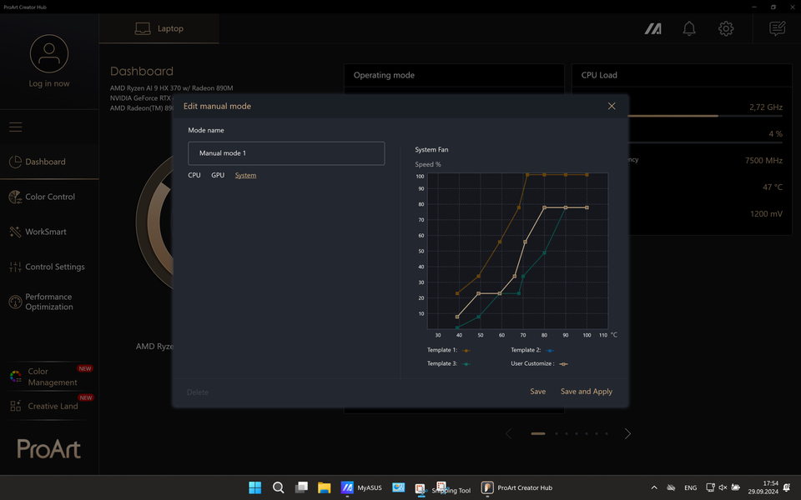Open Color Management in the sidebar

click(49, 377)
